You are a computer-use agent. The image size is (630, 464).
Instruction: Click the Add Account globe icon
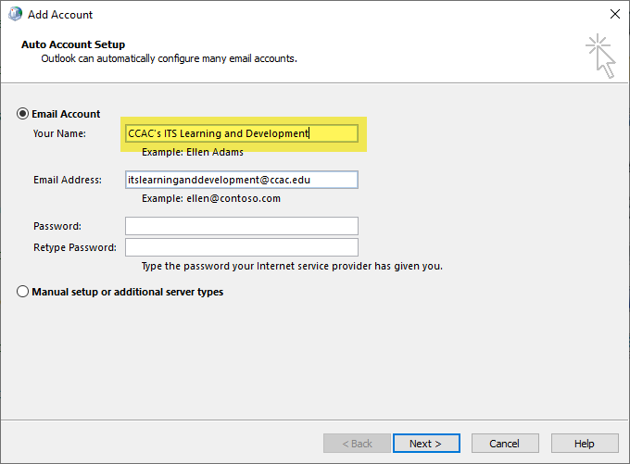[x=15, y=14]
